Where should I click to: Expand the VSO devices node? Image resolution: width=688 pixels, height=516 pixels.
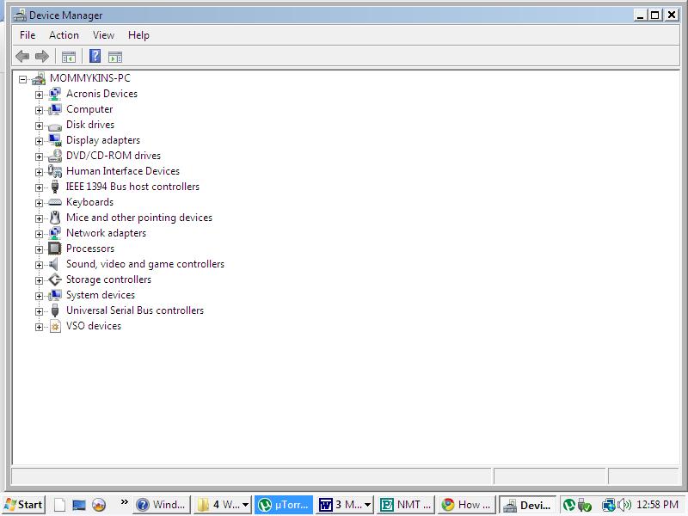coord(39,328)
